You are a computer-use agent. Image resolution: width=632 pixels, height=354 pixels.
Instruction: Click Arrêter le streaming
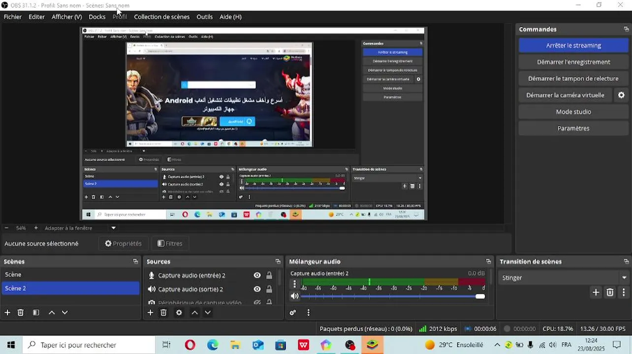click(x=573, y=45)
